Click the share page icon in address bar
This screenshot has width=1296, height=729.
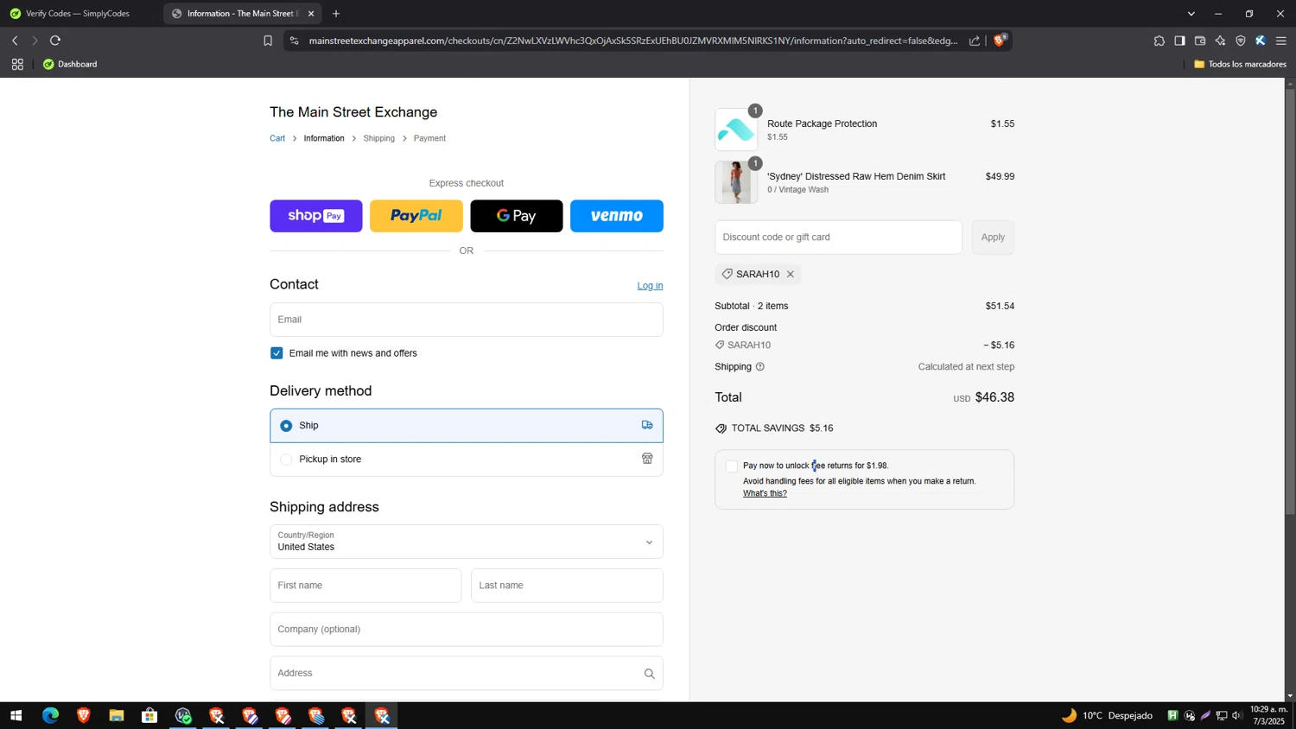(975, 41)
